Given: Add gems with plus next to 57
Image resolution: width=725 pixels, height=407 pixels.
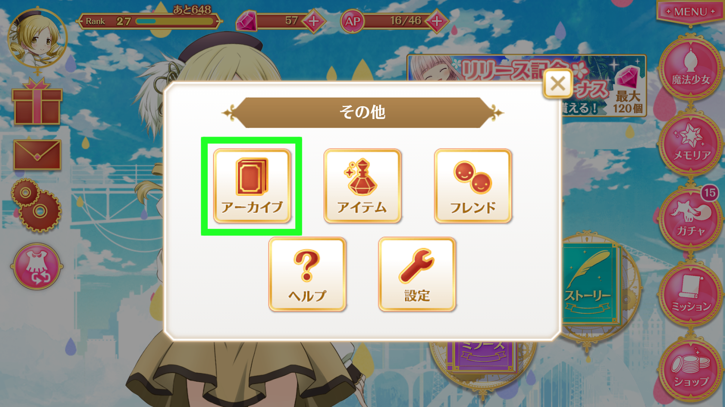Looking at the screenshot, I should (314, 21).
